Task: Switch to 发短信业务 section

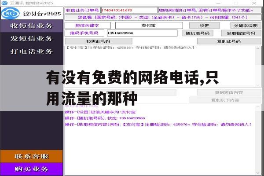Action: tap(32, 39)
